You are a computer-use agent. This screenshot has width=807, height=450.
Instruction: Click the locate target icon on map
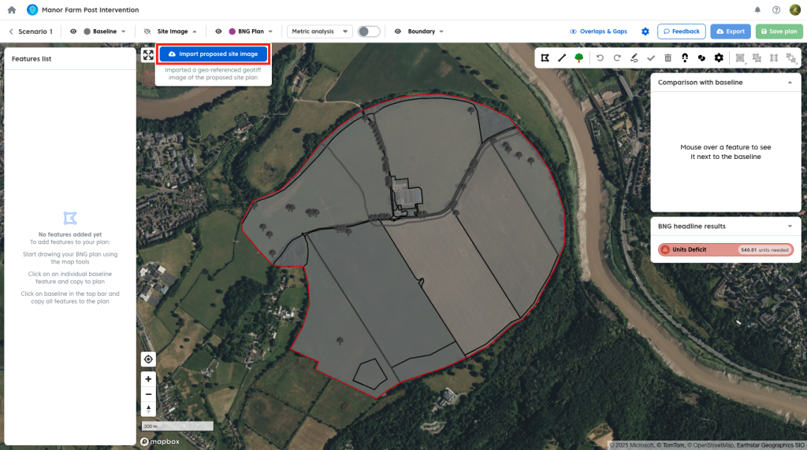[x=148, y=360]
